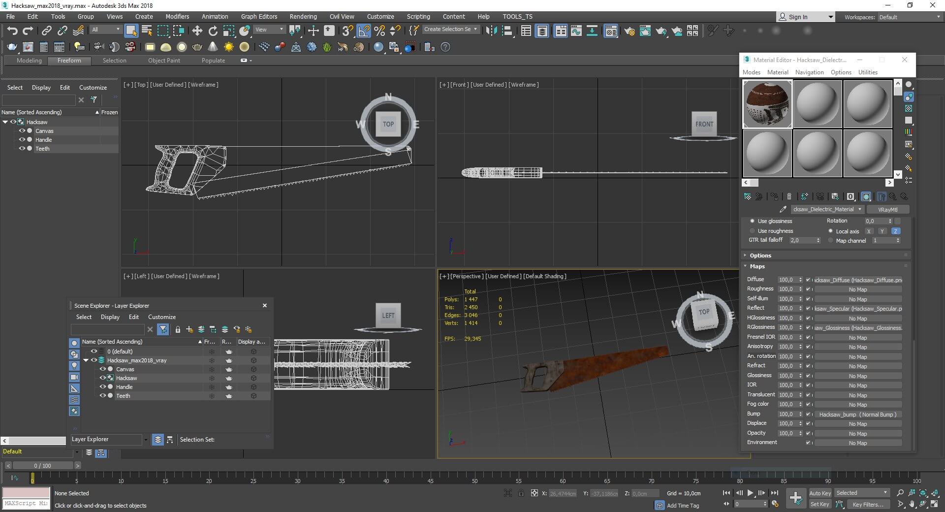
Task: Click the Auto Key button
Action: point(819,493)
